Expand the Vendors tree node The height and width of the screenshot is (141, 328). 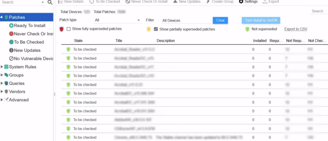[x=2, y=91]
